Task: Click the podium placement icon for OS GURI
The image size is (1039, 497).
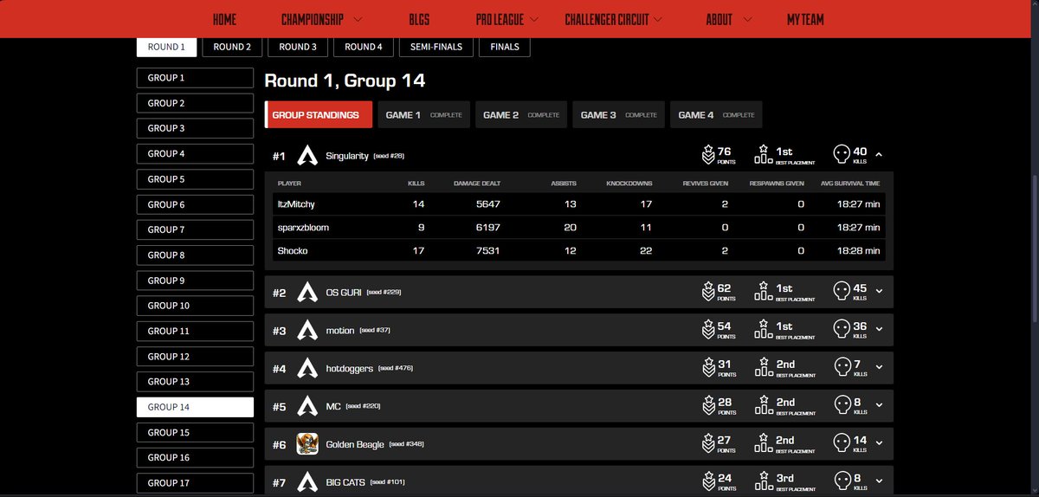Action: point(763,291)
